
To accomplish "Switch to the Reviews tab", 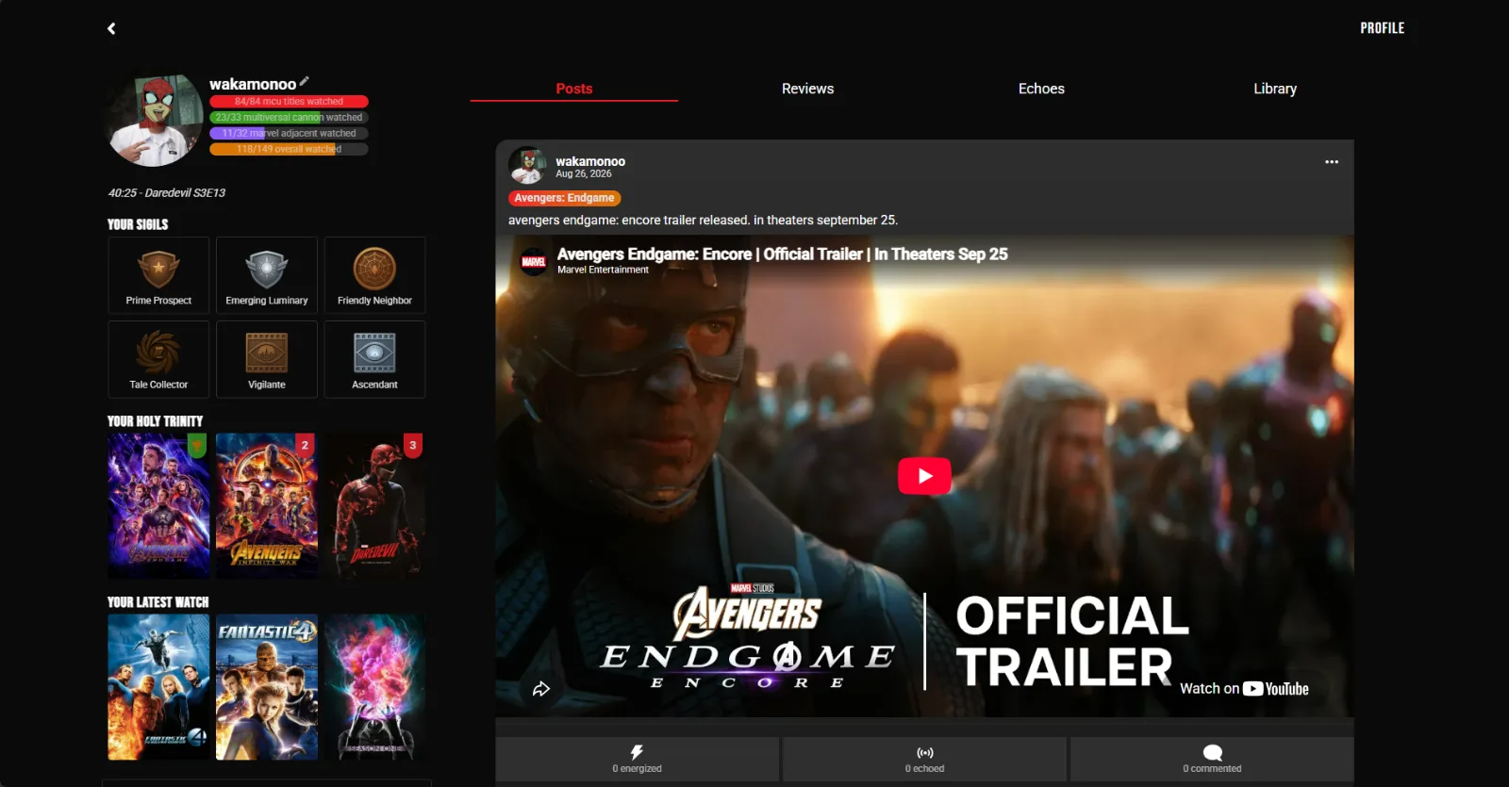I will coord(807,89).
